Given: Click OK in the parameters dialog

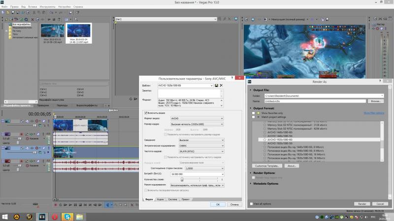Looking at the screenshot, I should pyautogui.click(x=218, y=204).
